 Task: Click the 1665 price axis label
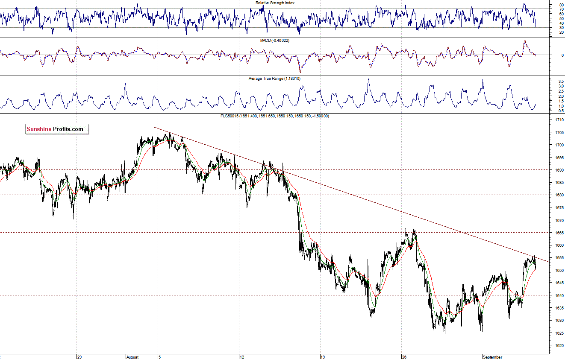[x=559, y=233]
